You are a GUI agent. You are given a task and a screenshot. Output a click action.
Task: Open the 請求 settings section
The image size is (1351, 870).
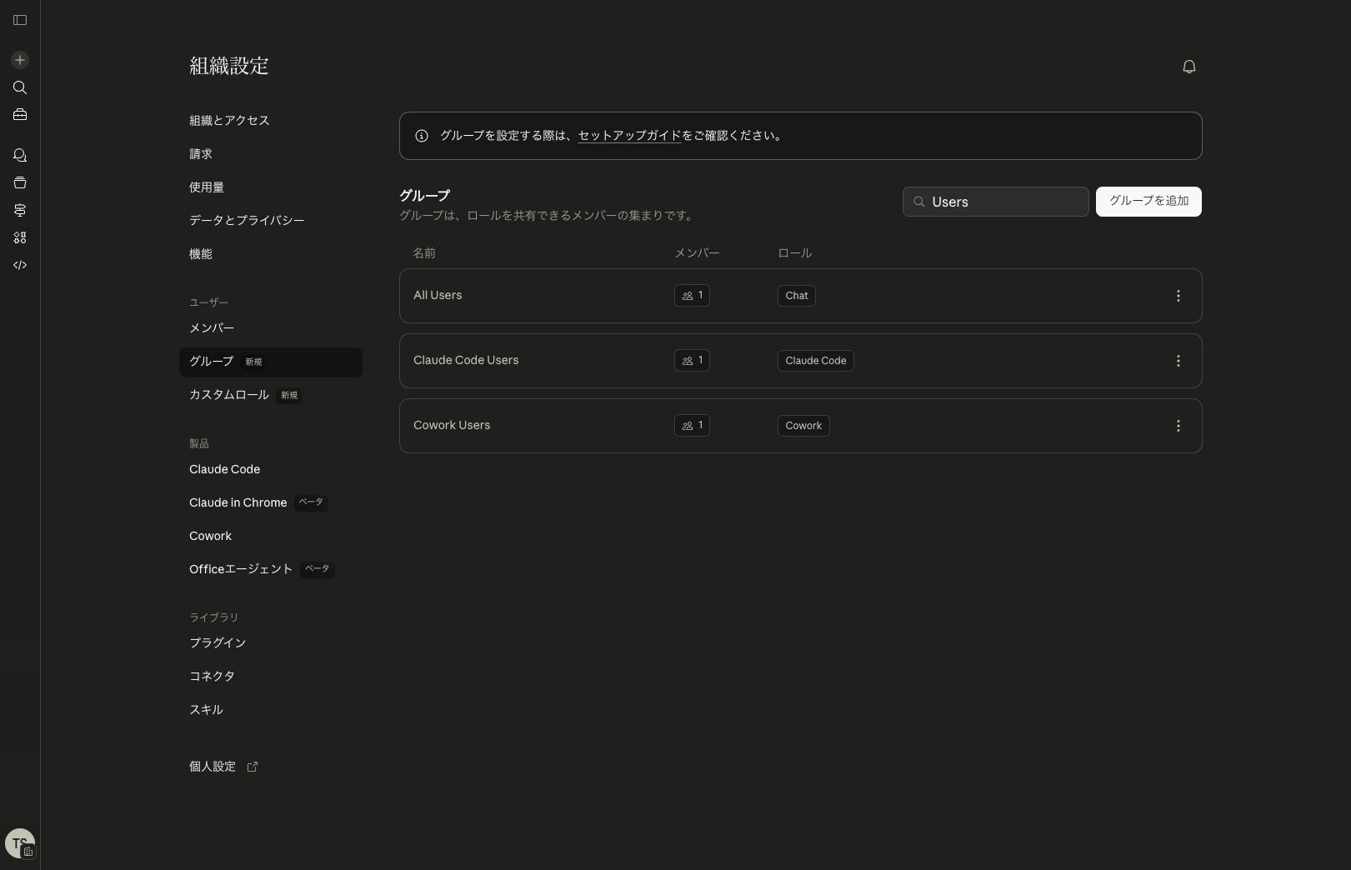point(200,153)
